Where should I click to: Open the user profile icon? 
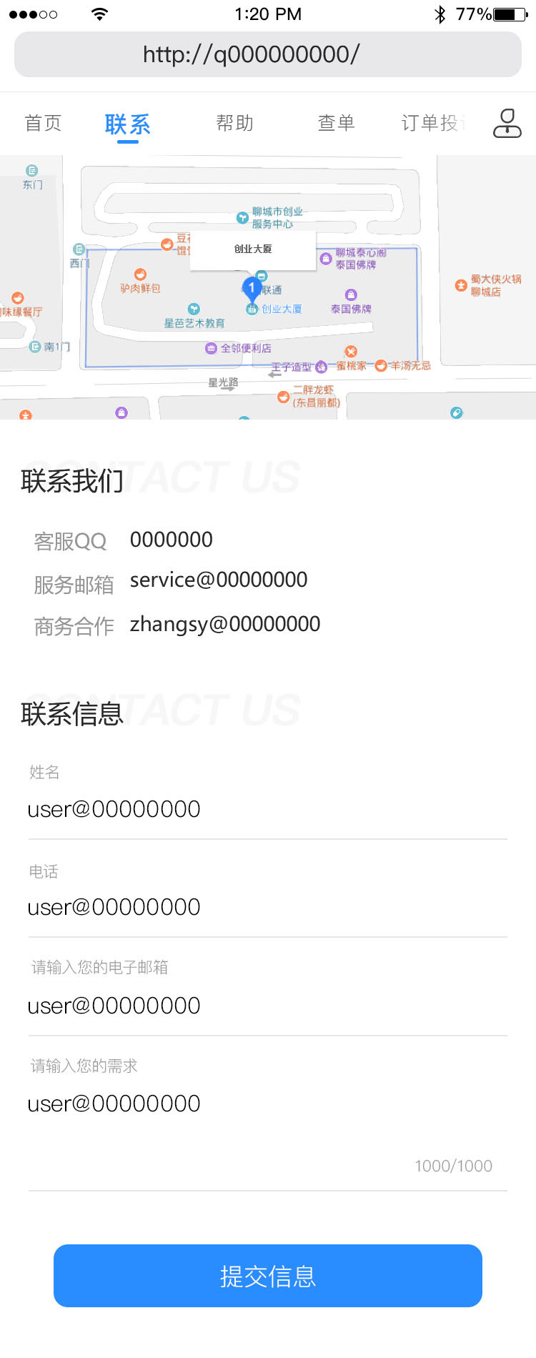tap(507, 123)
